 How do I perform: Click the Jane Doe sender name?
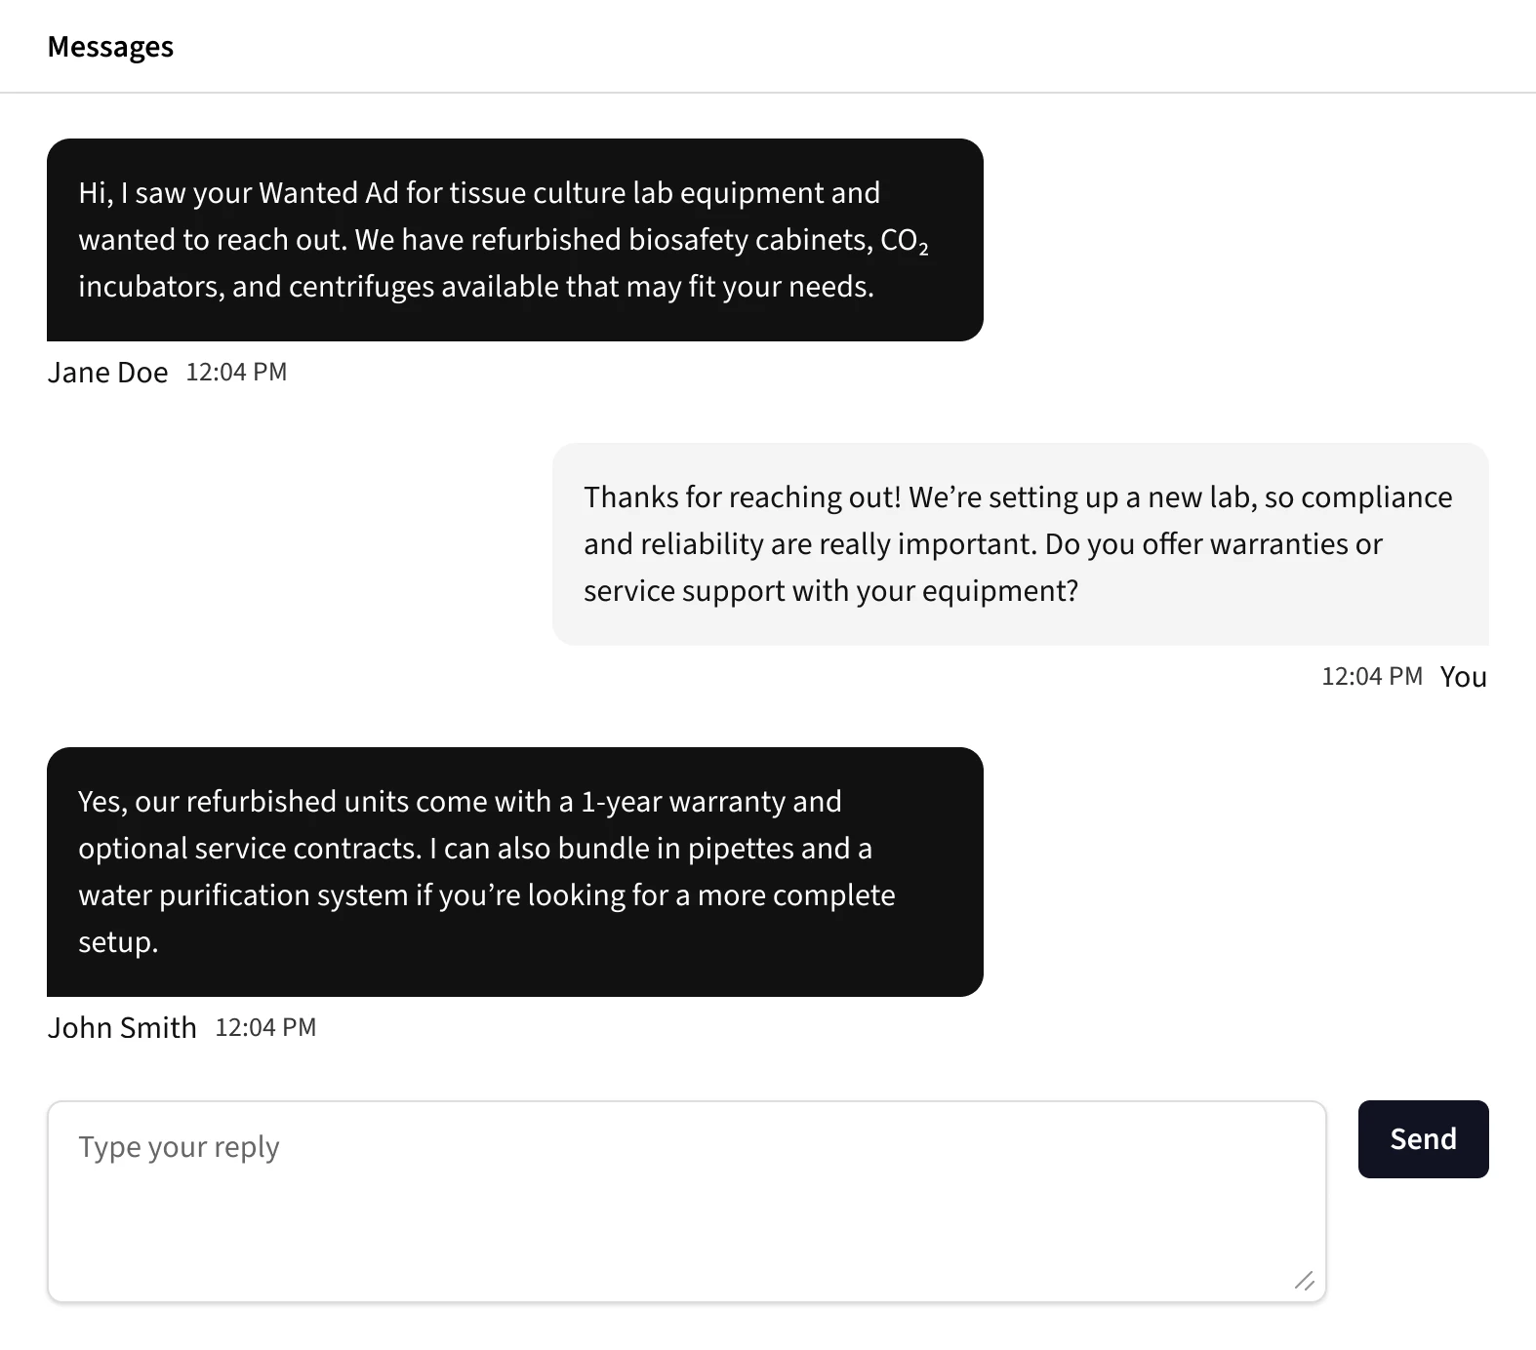click(107, 373)
